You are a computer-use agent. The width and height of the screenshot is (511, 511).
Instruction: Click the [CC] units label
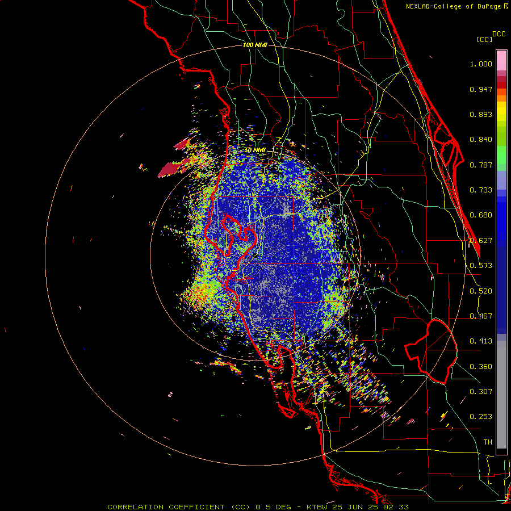[484, 39]
